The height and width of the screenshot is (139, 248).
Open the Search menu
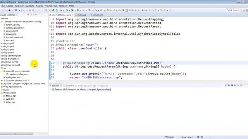pos(40,6)
